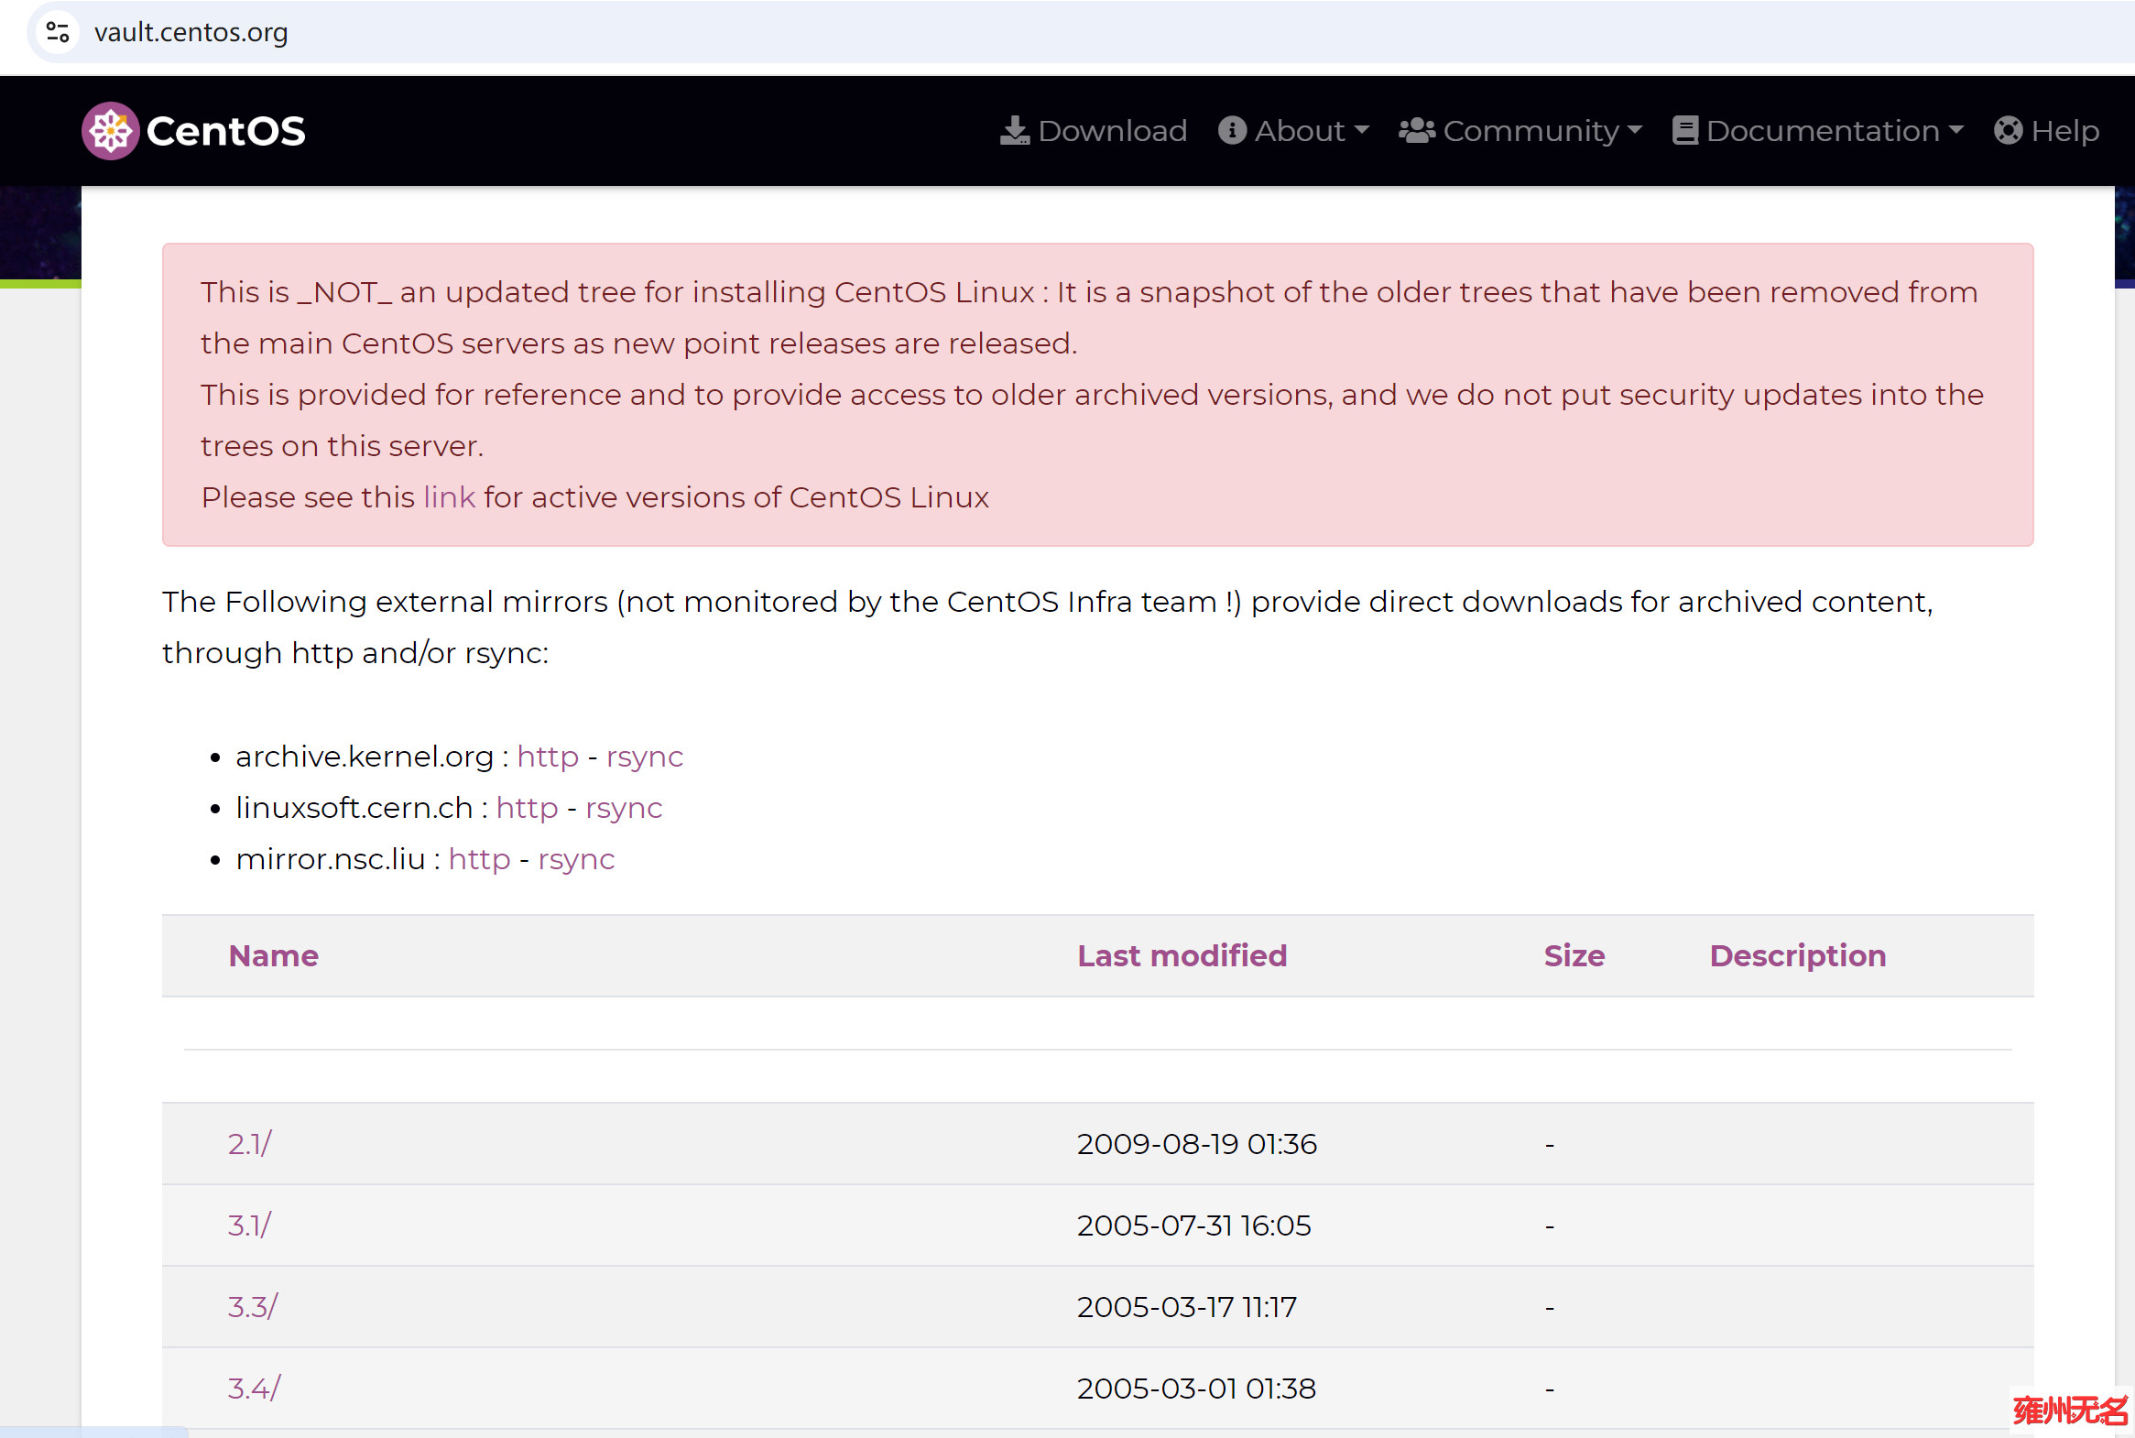Click the date 2005-03-17 11:17
This screenshot has width=2135, height=1438.
tap(1187, 1307)
